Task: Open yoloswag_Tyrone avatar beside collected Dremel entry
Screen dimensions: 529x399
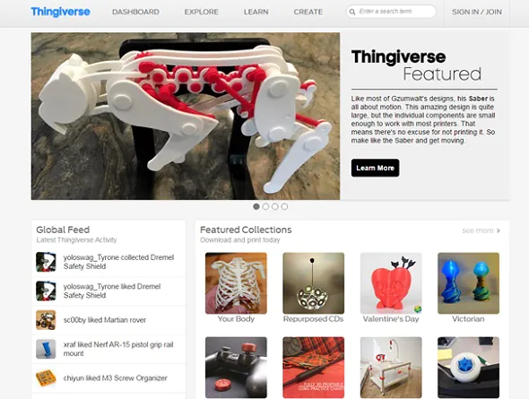Action: [x=46, y=262]
